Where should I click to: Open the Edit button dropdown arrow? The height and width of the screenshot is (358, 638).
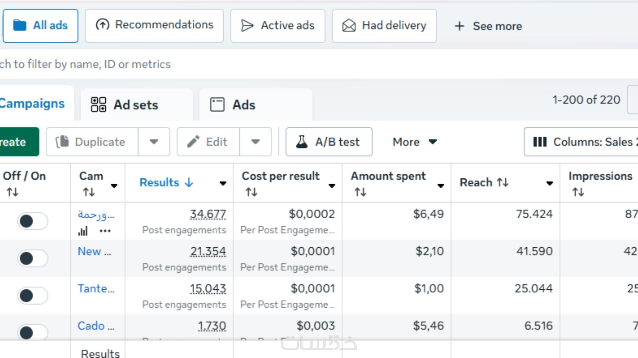pos(255,142)
